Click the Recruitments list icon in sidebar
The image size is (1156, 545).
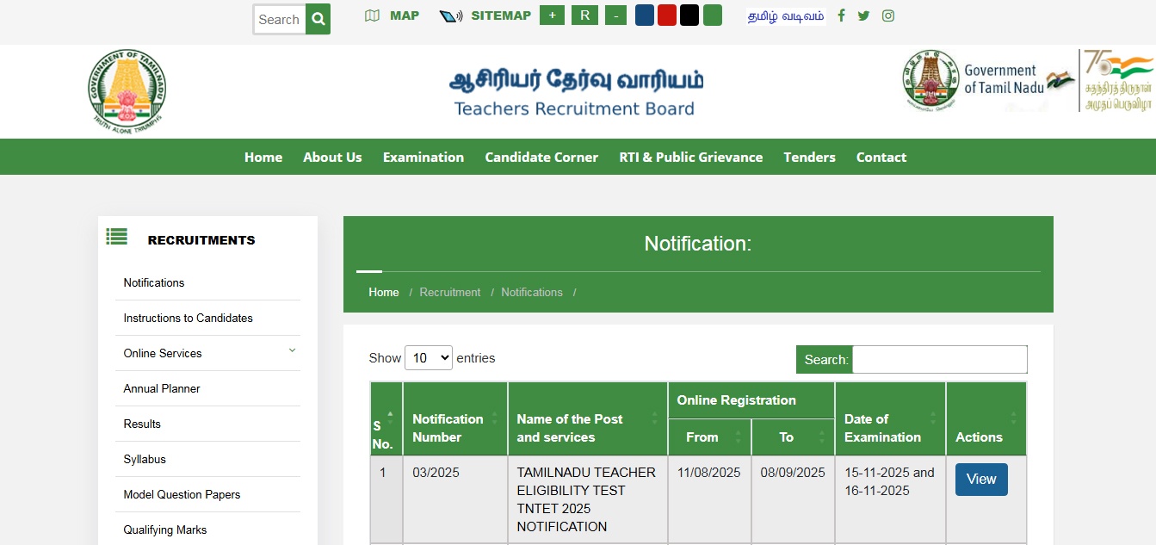tap(117, 237)
